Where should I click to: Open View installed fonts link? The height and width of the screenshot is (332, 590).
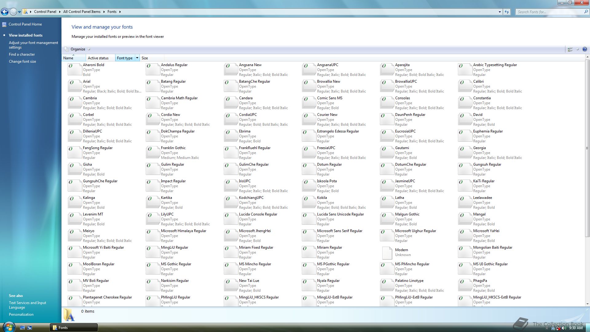(x=26, y=35)
